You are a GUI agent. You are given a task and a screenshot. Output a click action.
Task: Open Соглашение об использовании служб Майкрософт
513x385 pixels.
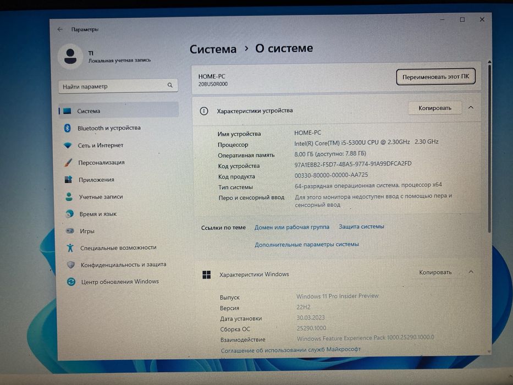click(x=290, y=350)
